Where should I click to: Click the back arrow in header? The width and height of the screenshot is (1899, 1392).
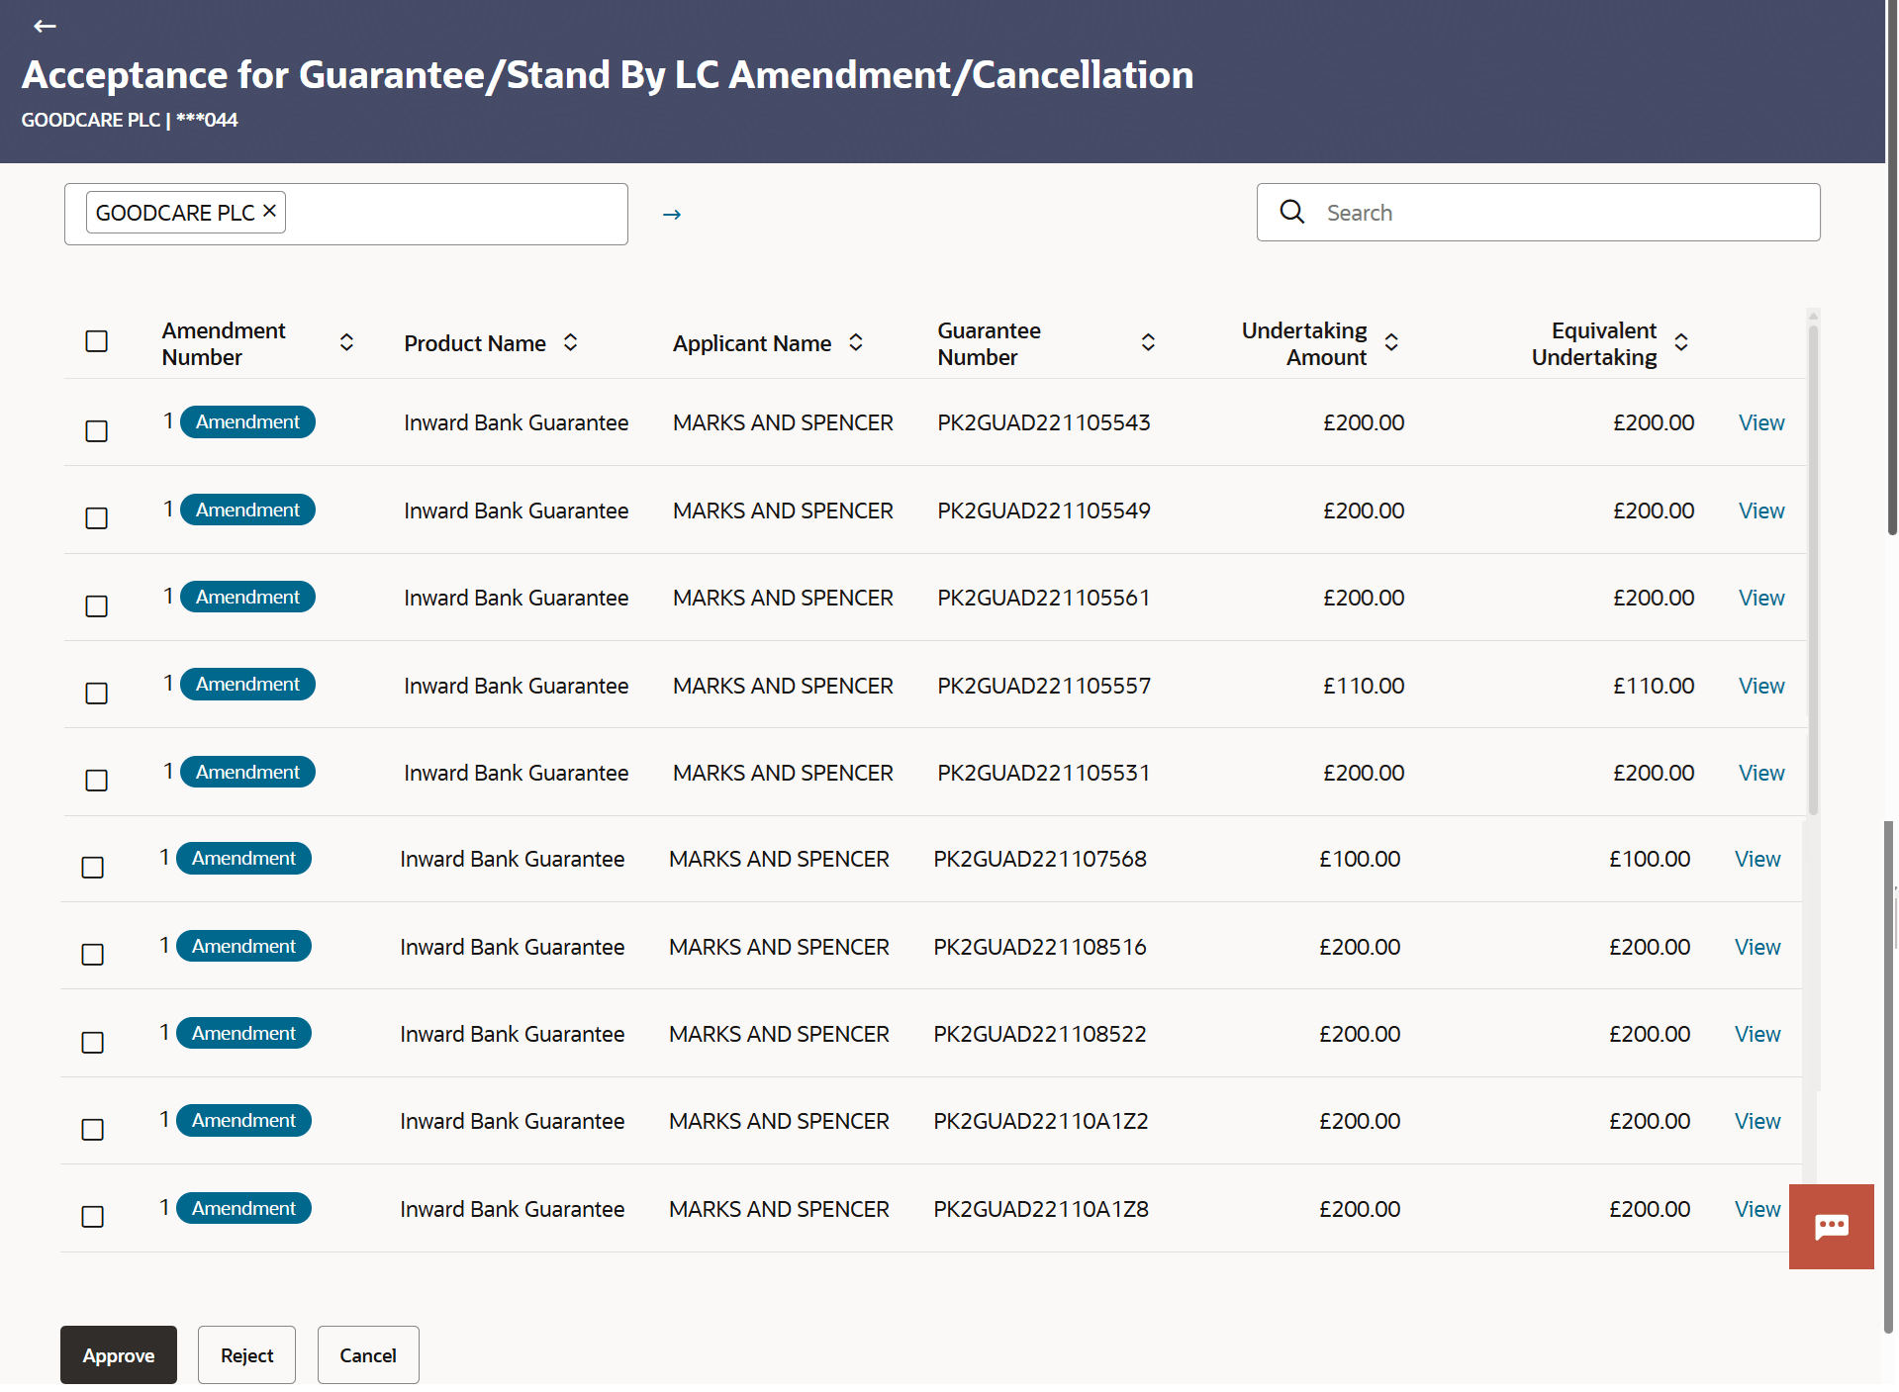coord(45,27)
